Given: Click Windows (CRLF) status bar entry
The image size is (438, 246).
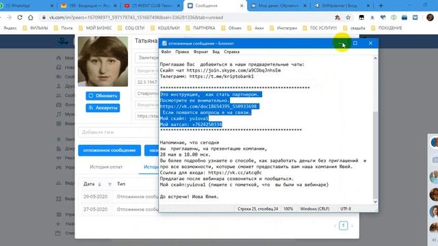Looking at the screenshot, I should coord(315,208).
